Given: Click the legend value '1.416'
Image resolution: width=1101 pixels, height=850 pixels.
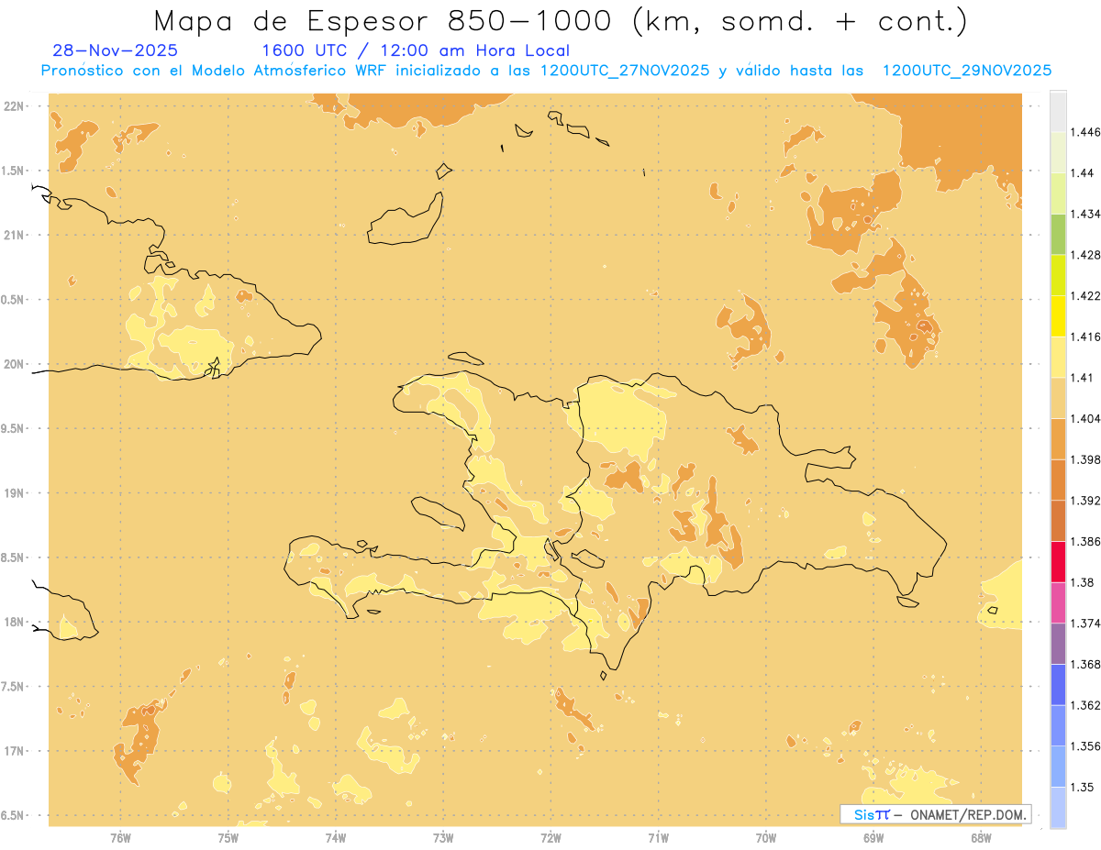Looking at the screenshot, I should click(1085, 337).
